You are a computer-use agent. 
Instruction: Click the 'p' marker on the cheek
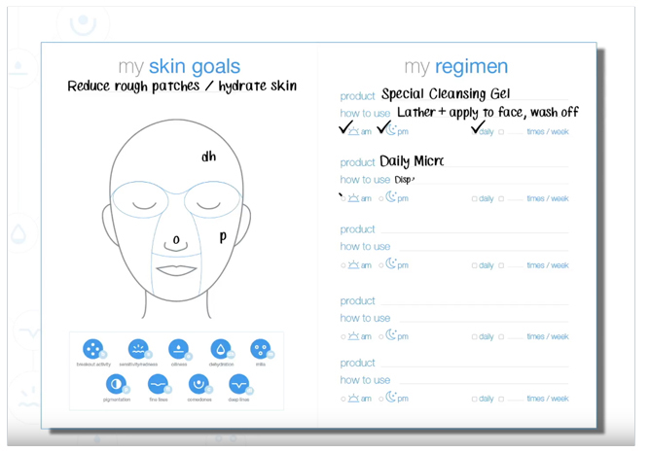[x=223, y=236]
